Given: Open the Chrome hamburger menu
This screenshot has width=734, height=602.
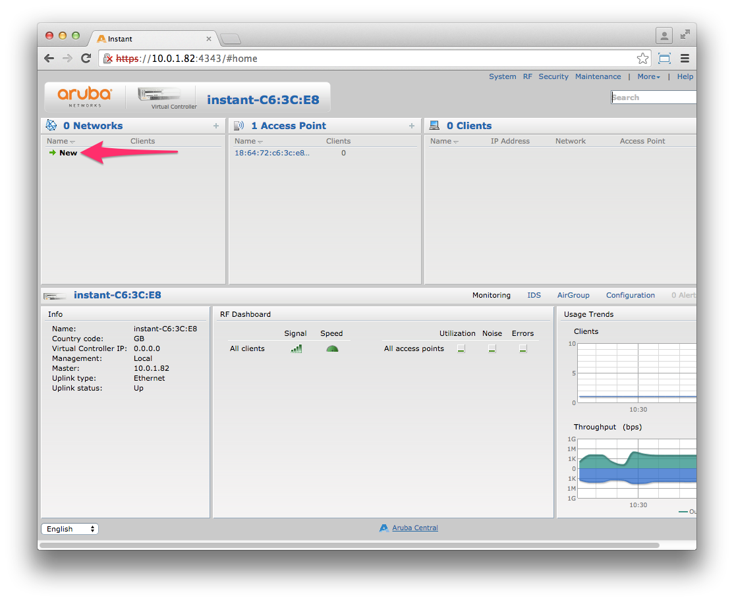Looking at the screenshot, I should pyautogui.click(x=685, y=58).
